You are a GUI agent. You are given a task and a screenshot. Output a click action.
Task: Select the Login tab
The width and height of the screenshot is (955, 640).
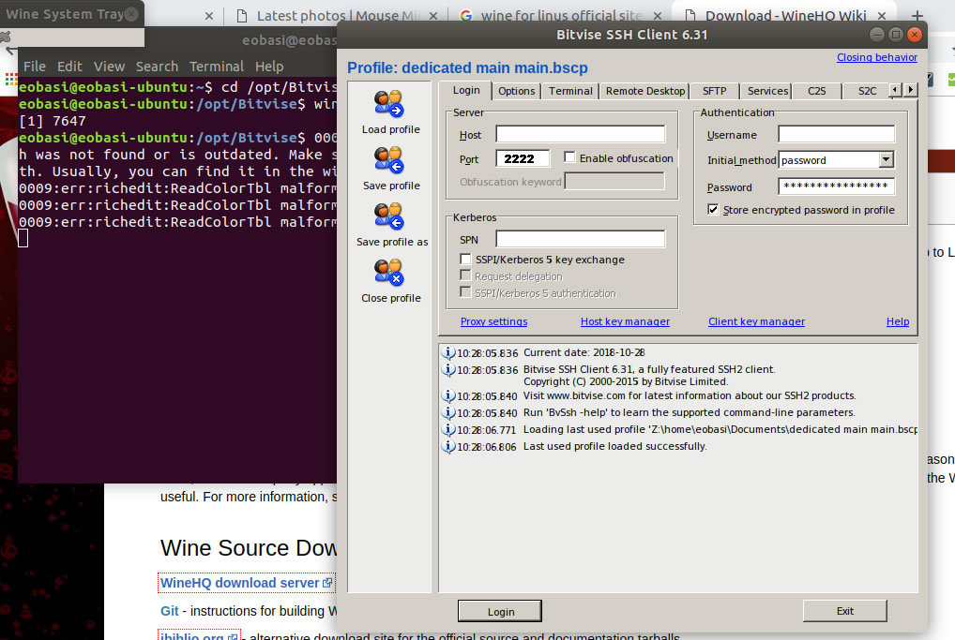466,90
